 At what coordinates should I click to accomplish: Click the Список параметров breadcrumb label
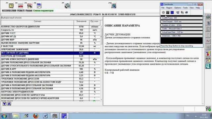pos(43,11)
